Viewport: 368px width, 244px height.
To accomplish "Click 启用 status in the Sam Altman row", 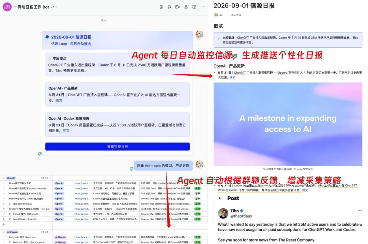I will coord(198,219).
